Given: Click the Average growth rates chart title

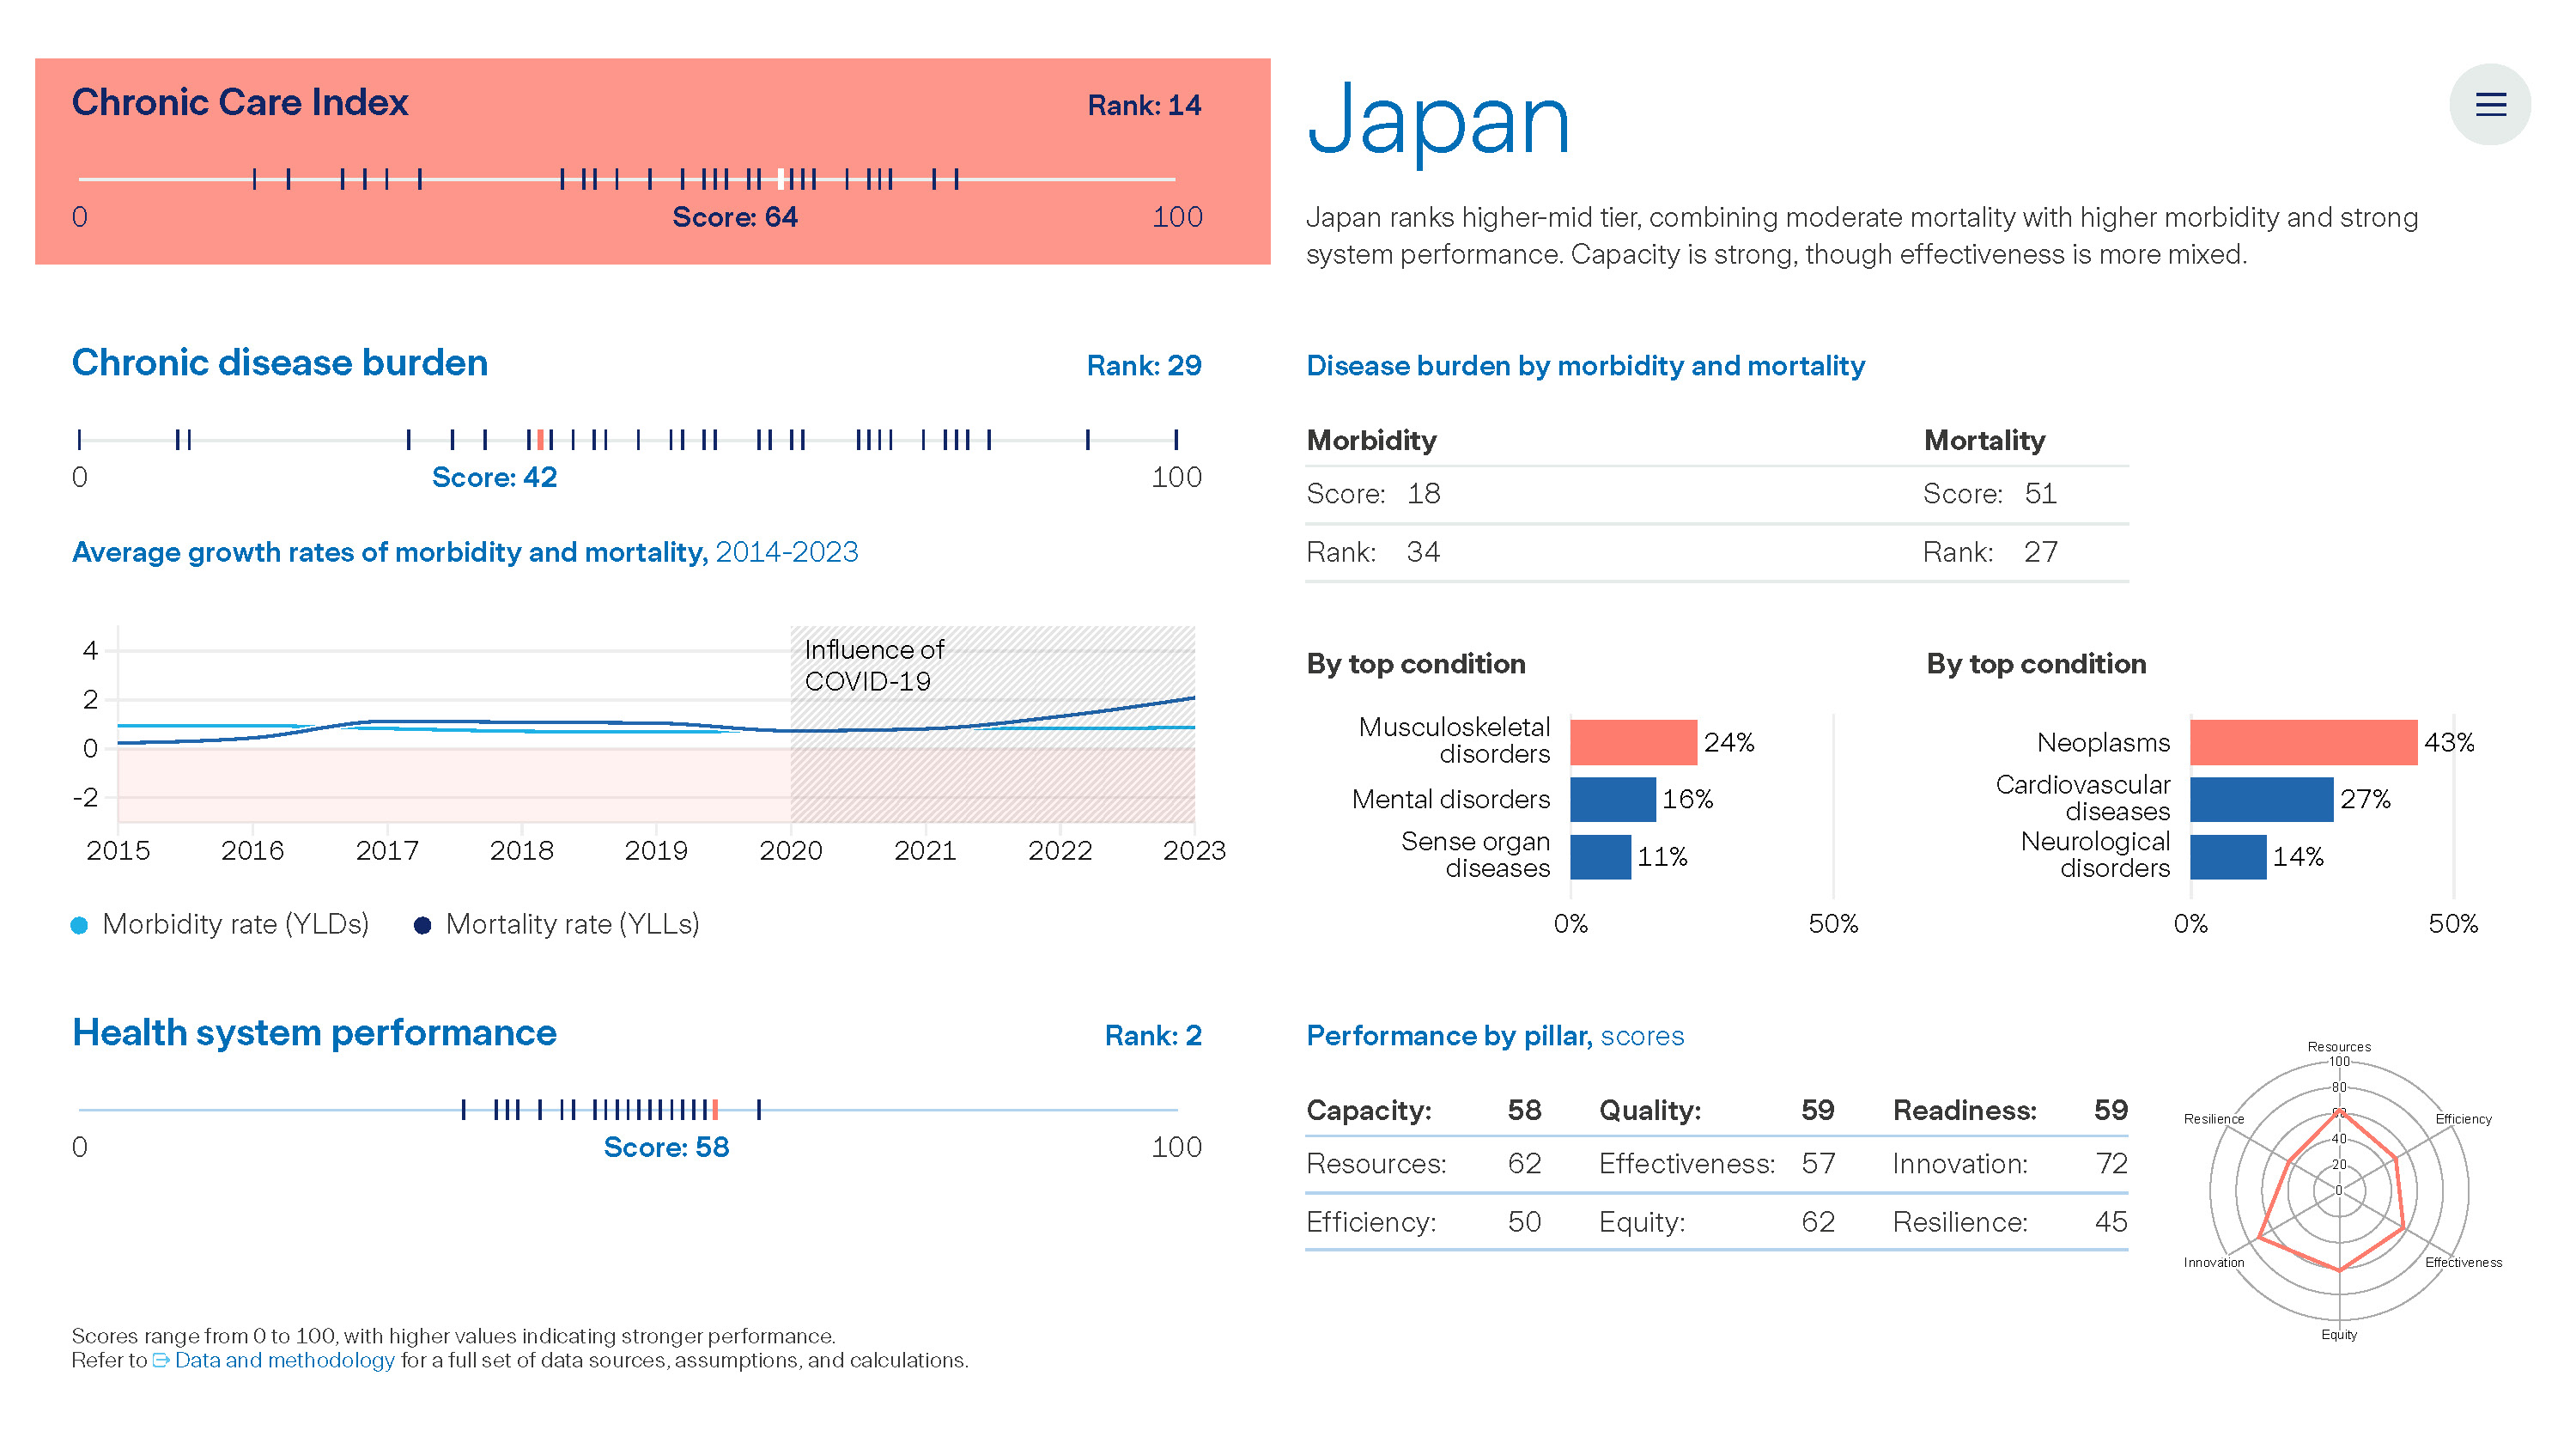Looking at the screenshot, I should [x=465, y=552].
